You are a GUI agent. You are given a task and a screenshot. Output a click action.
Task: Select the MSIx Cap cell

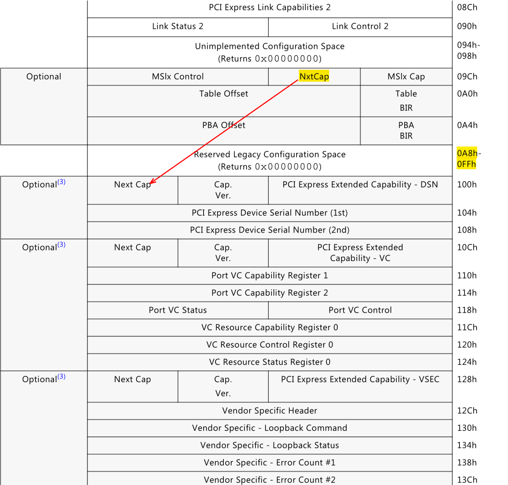coord(406,77)
